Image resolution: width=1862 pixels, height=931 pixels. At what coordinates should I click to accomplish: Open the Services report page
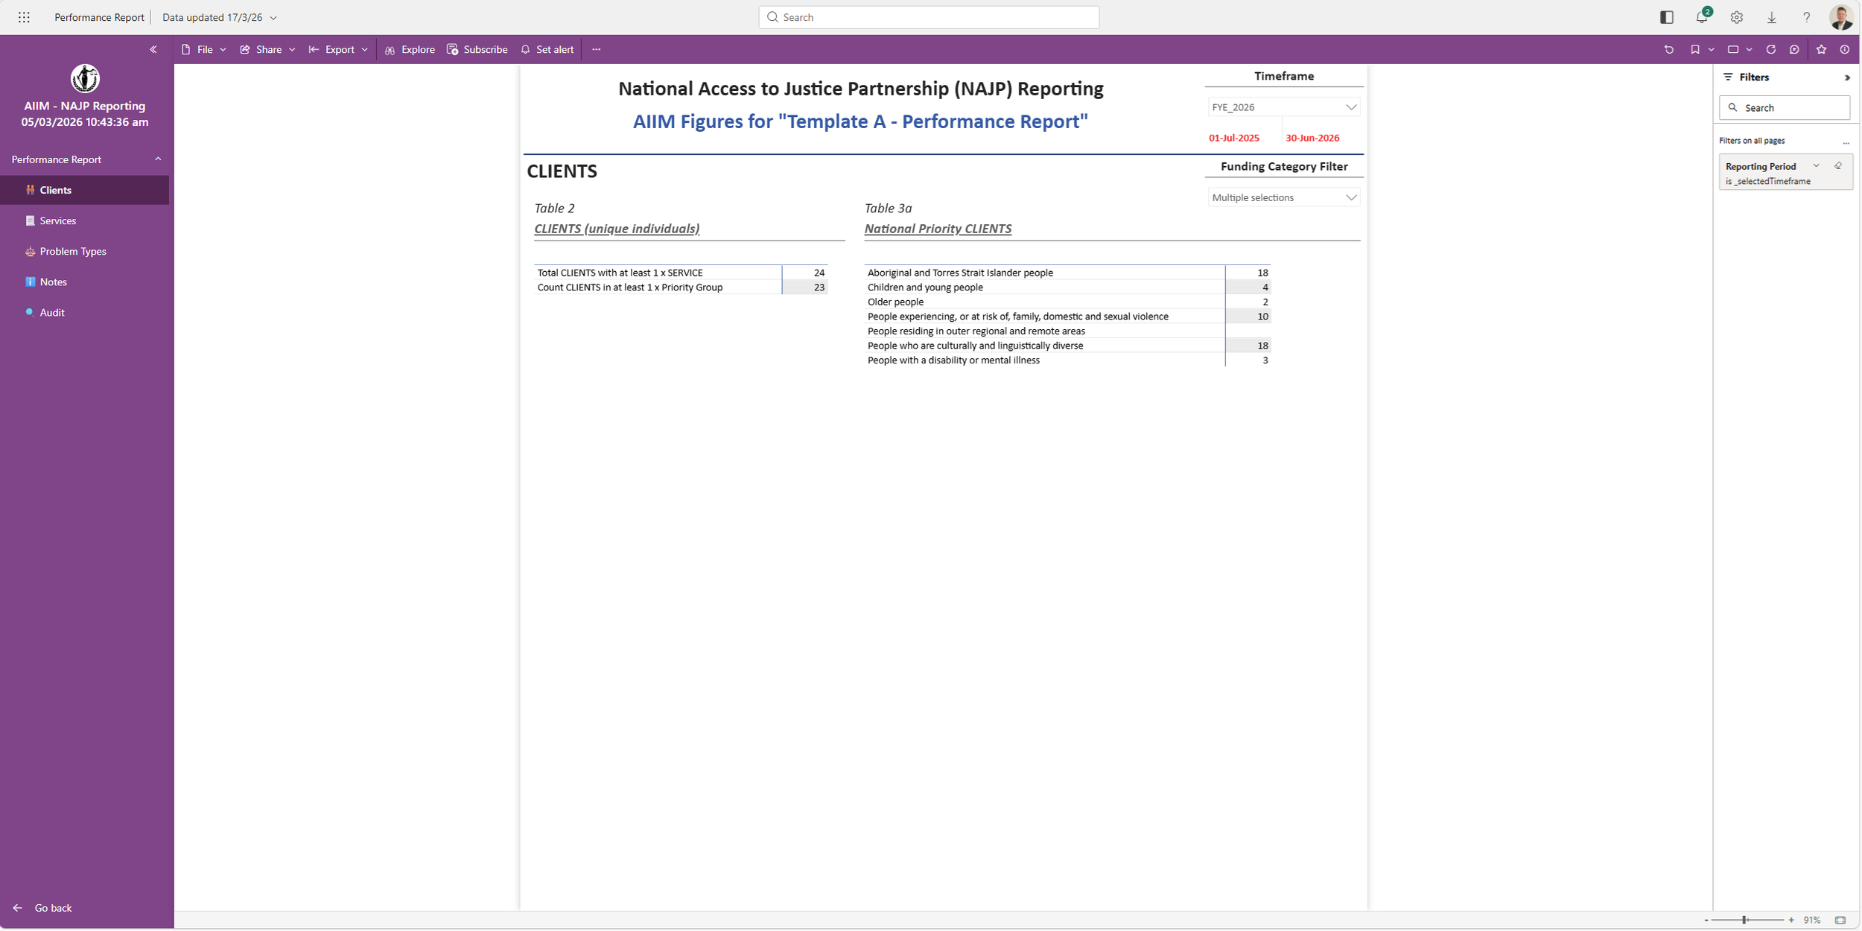pos(57,220)
